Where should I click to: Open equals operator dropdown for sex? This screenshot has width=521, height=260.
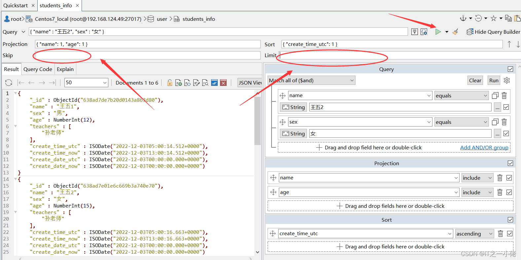(x=462, y=122)
